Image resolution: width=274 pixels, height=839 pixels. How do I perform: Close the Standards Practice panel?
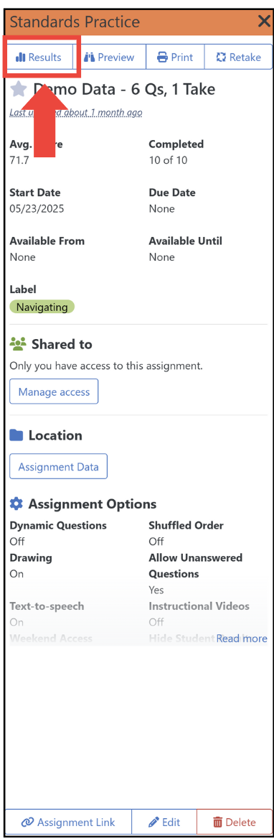[x=264, y=22]
